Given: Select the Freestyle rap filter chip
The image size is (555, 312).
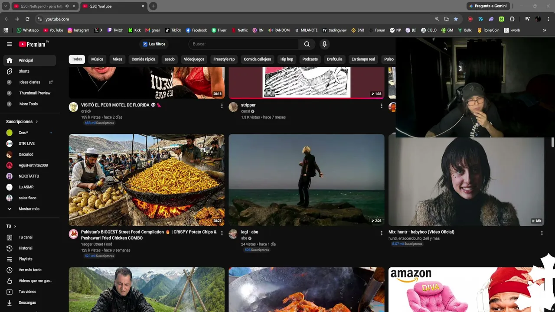Looking at the screenshot, I should (224, 59).
